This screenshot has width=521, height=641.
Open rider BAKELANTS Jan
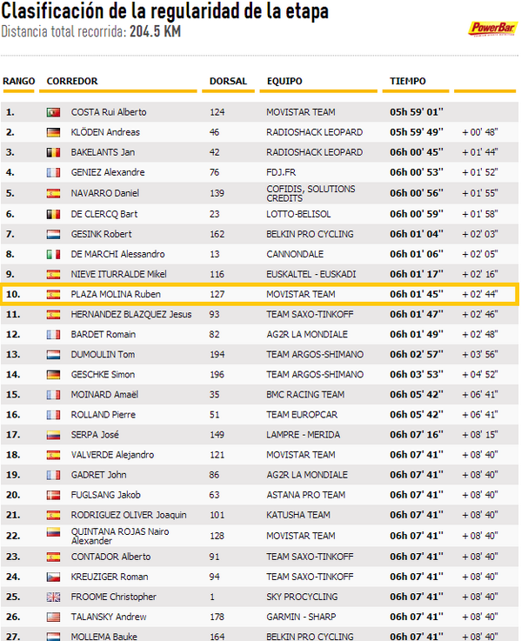[103, 152]
